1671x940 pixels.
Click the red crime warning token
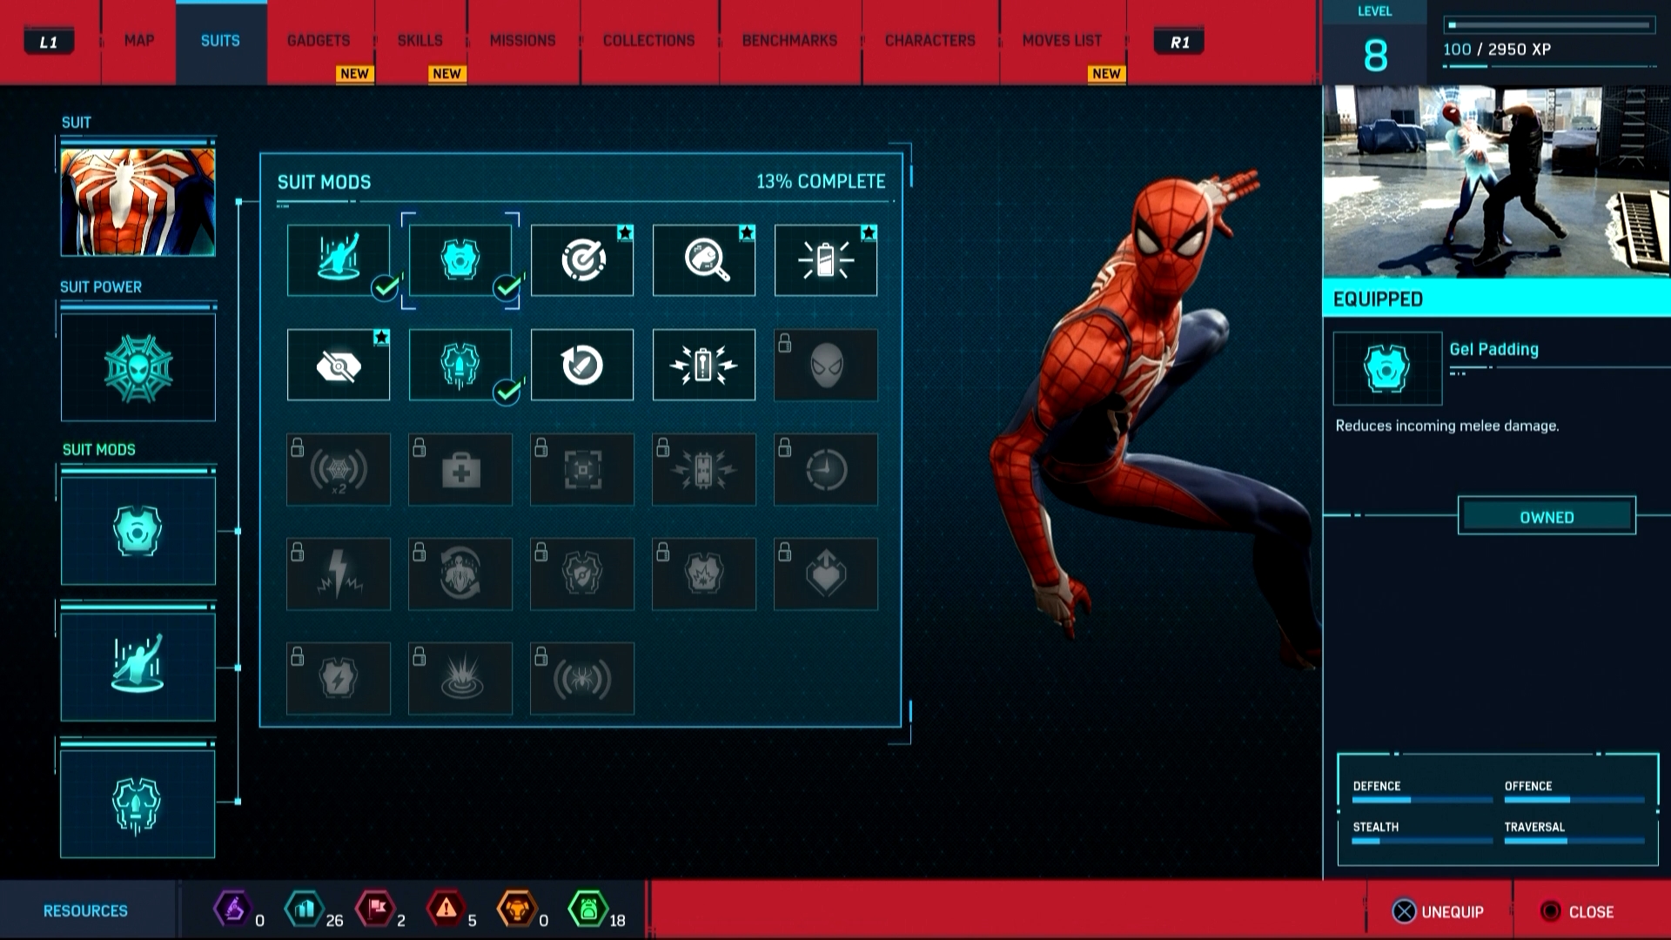point(446,910)
